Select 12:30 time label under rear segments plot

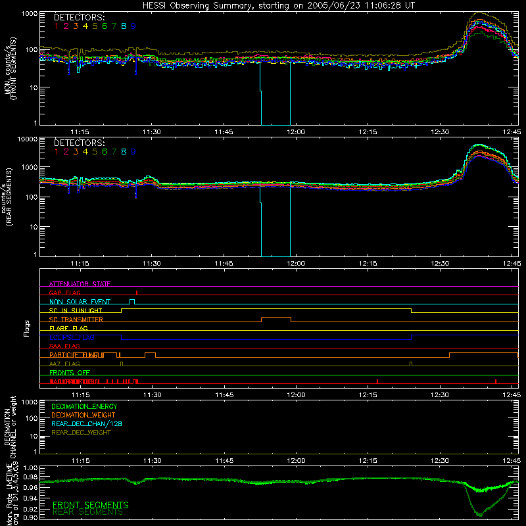[x=440, y=264]
